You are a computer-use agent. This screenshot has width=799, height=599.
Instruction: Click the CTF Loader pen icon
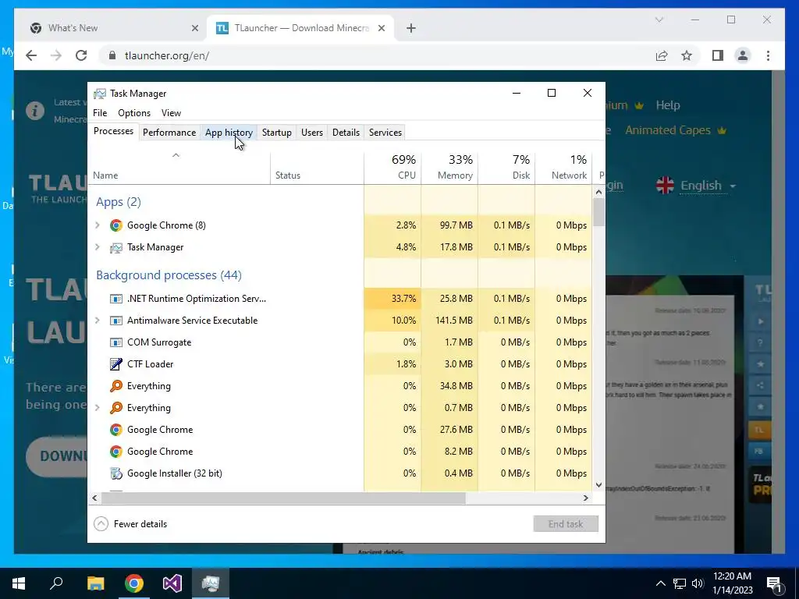click(x=116, y=364)
